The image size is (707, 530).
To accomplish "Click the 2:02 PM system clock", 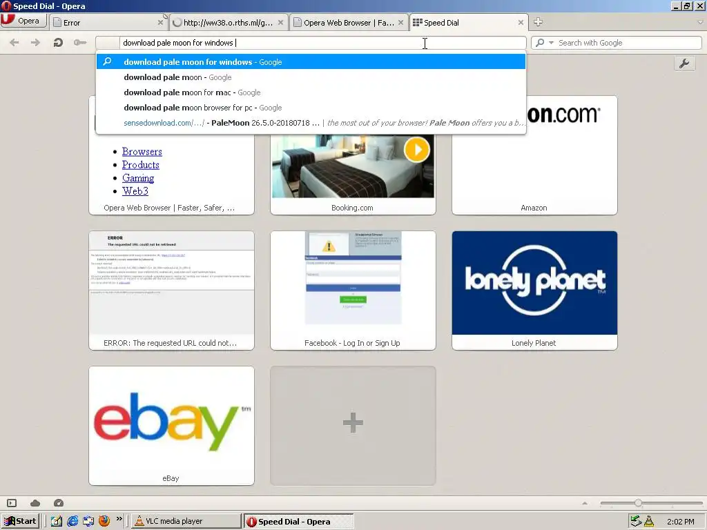I will click(680, 522).
